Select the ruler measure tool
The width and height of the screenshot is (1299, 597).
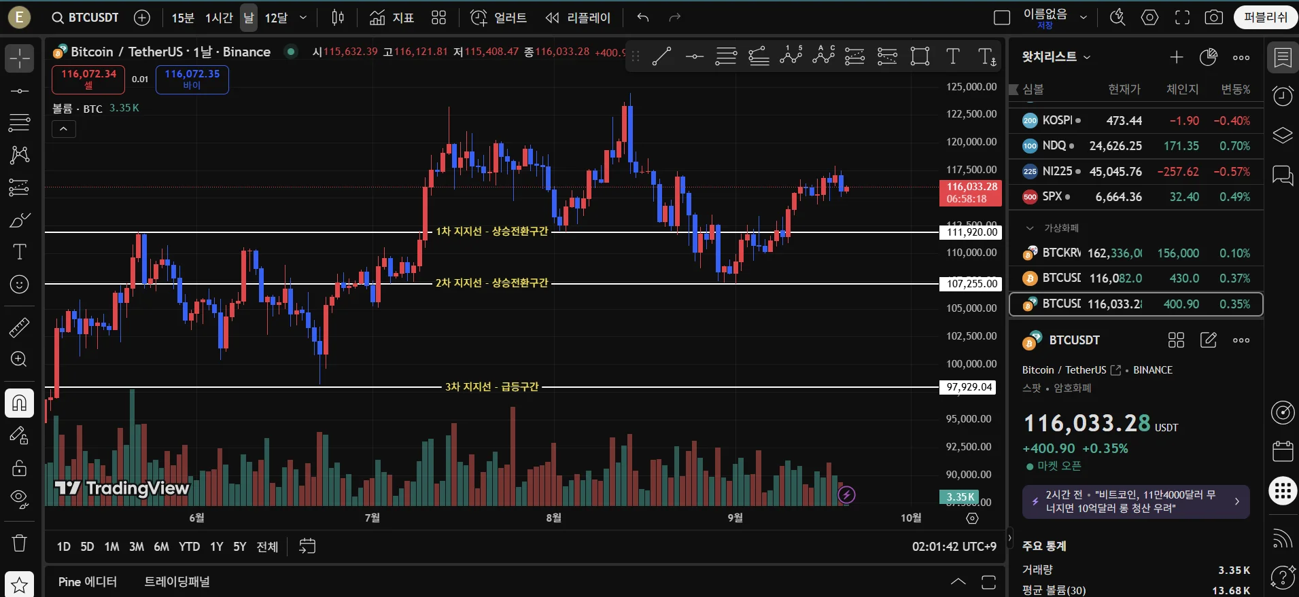coord(20,327)
